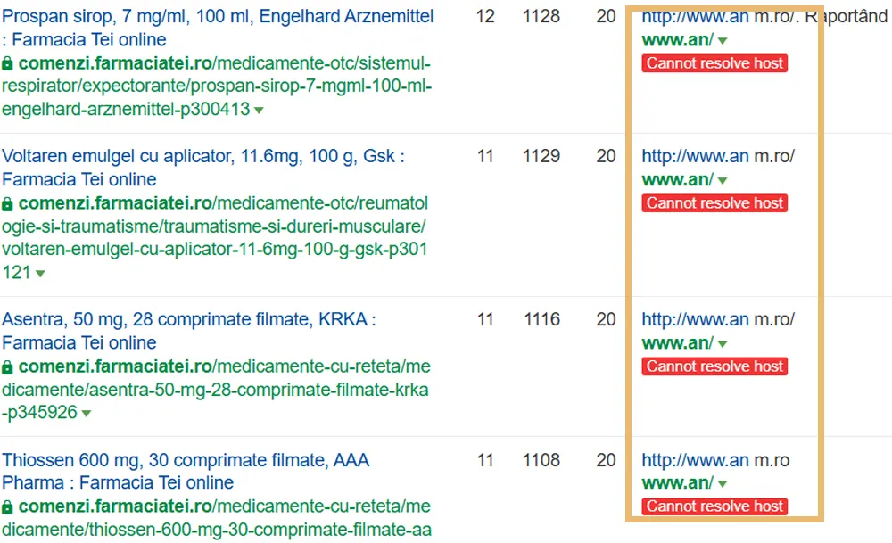Screen dimensions: 892x543
Task: Click the Cannot resolve host badge in Thiossen row
Action: coord(714,506)
